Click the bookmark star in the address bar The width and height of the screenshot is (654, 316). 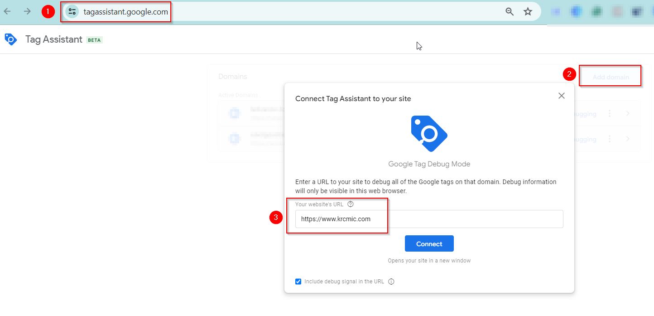tap(528, 11)
